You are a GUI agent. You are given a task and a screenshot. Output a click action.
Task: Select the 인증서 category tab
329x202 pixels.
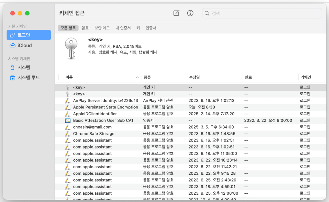[151, 28]
